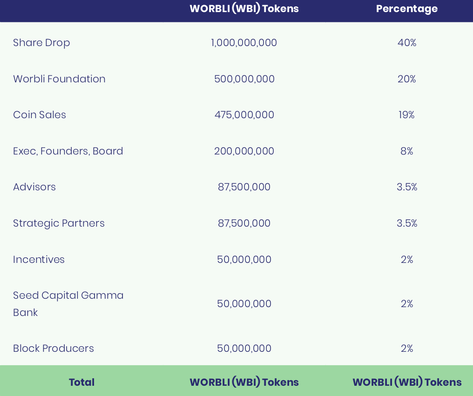Select the "Share Drop" row label
The width and height of the screenshot is (473, 396).
click(41, 43)
